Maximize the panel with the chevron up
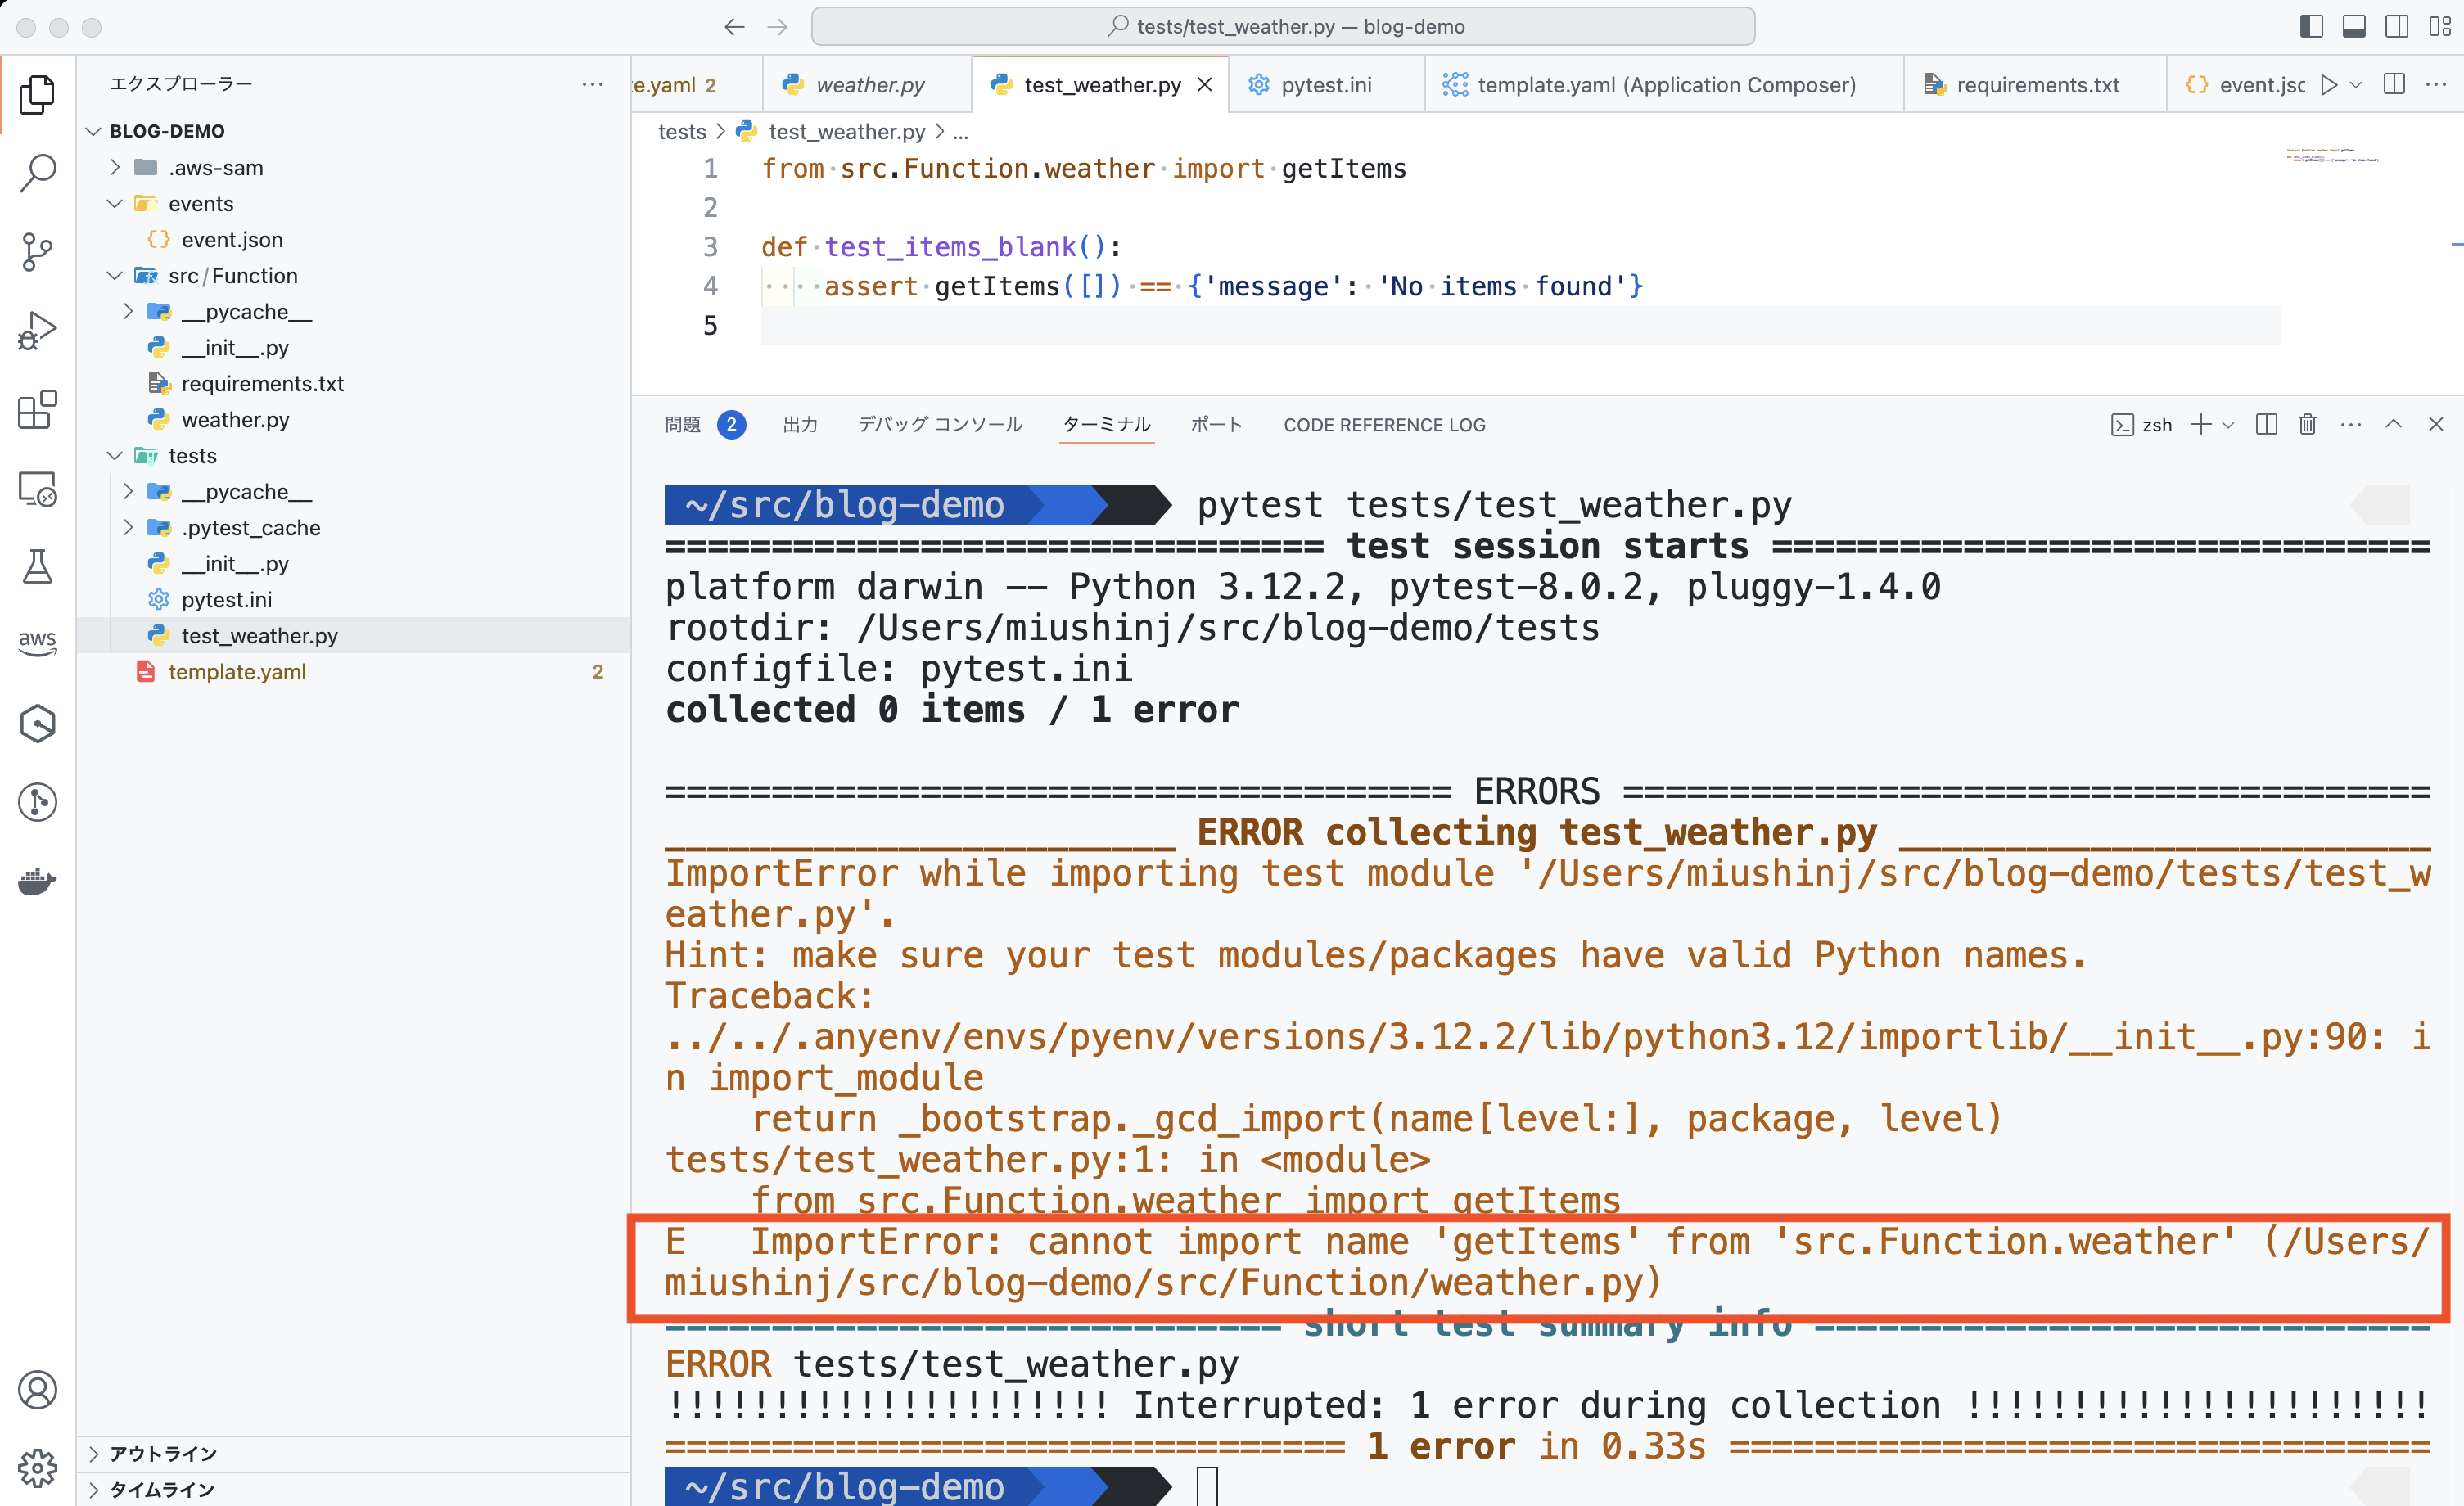Screen dimensions: 2464x1506 coord(2393,424)
